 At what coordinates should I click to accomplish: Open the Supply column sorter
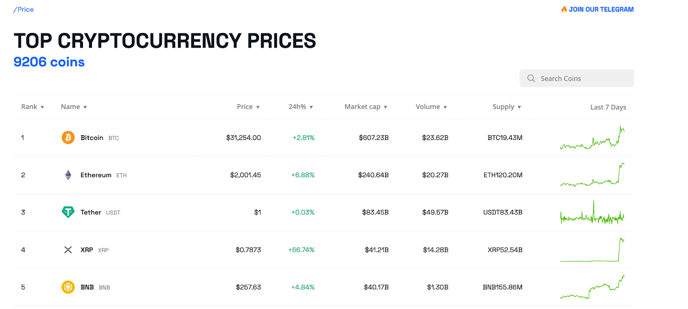507,106
